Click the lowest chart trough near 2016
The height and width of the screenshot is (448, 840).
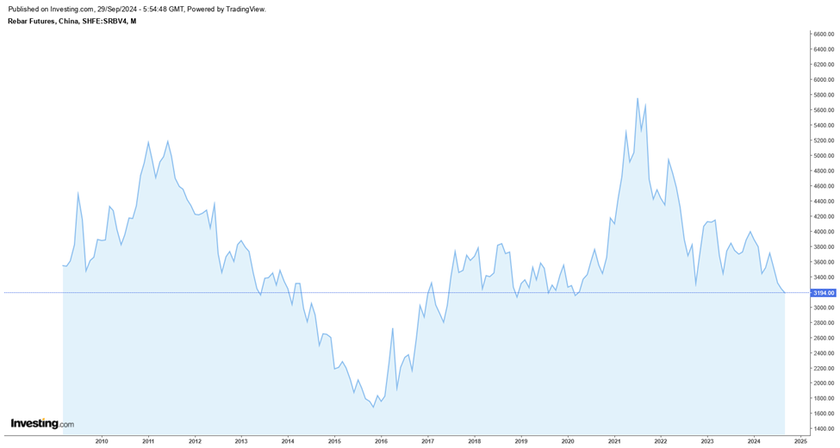pyautogui.click(x=373, y=407)
